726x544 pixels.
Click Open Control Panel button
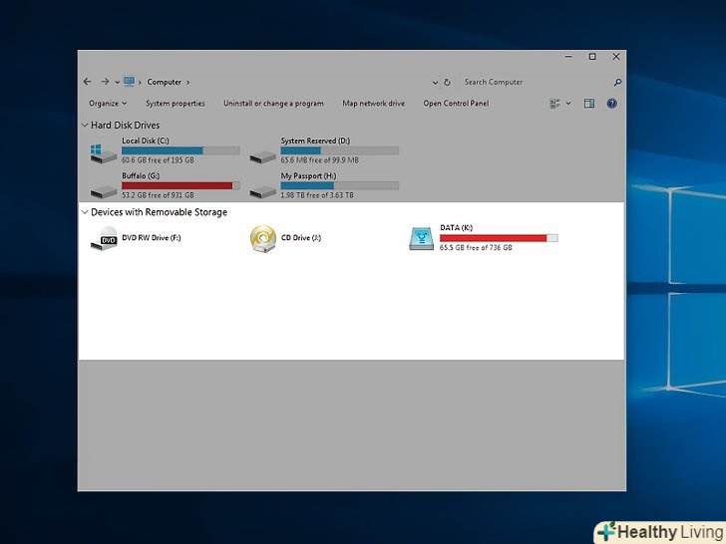point(456,104)
